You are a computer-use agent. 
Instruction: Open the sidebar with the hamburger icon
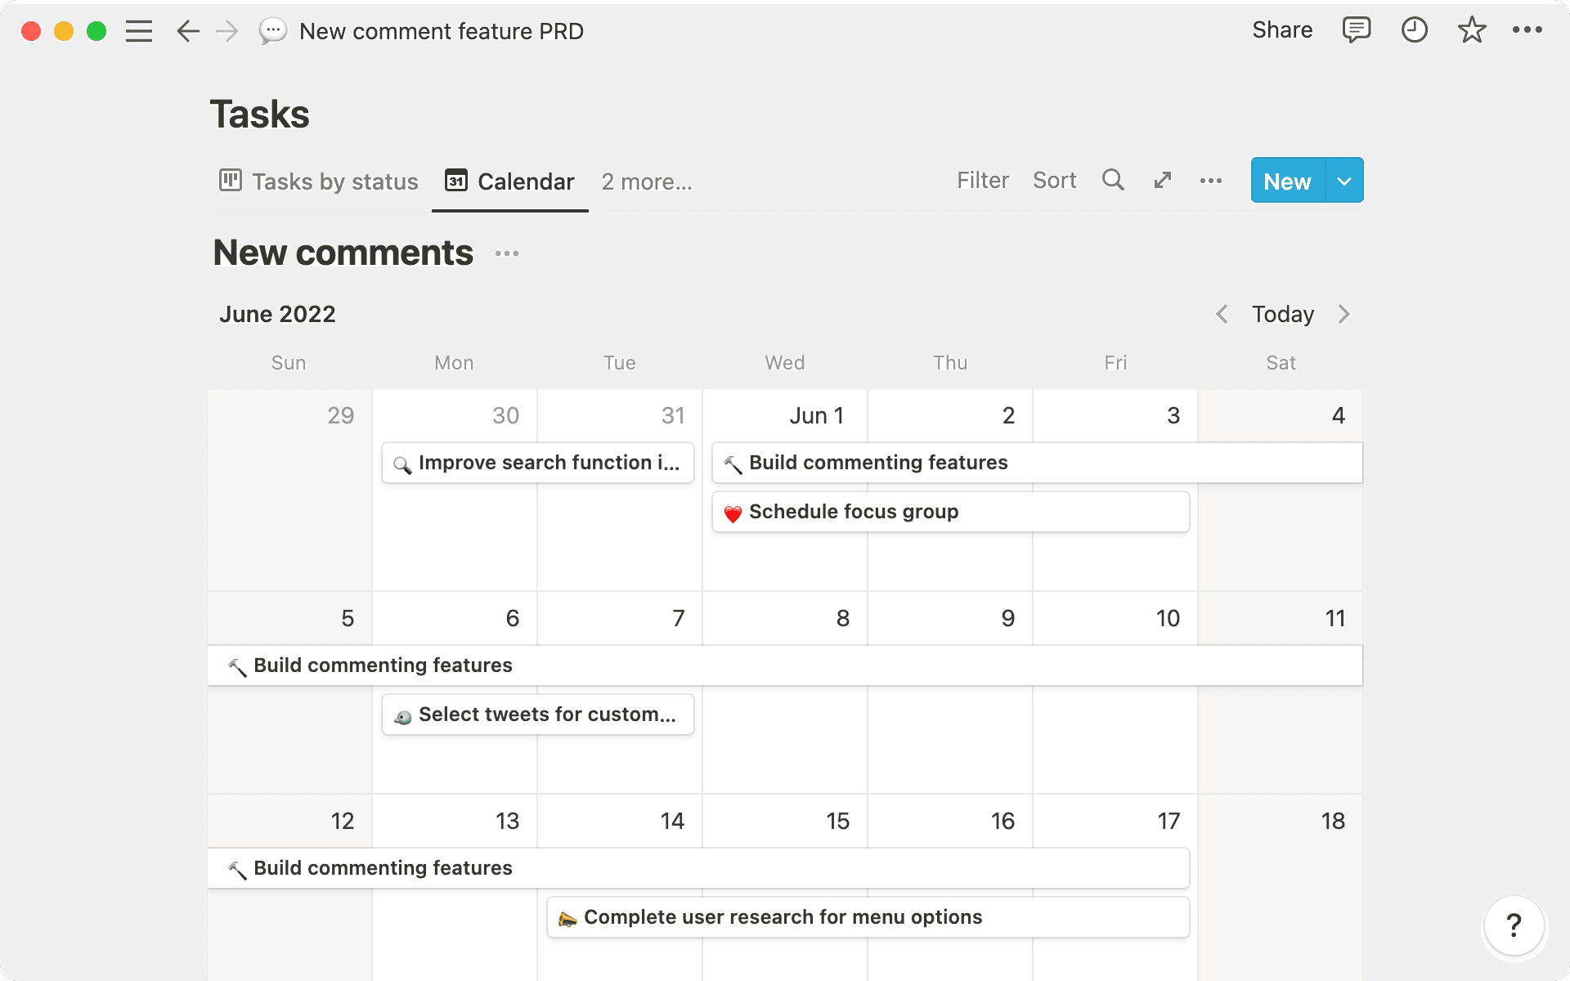139,30
